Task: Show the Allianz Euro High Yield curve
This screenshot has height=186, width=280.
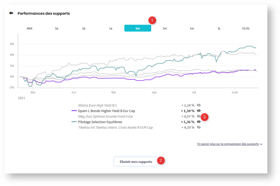Action: 199,105
